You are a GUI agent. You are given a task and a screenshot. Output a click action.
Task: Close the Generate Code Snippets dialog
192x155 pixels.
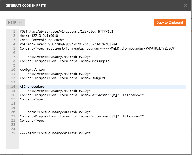coord(186,5)
